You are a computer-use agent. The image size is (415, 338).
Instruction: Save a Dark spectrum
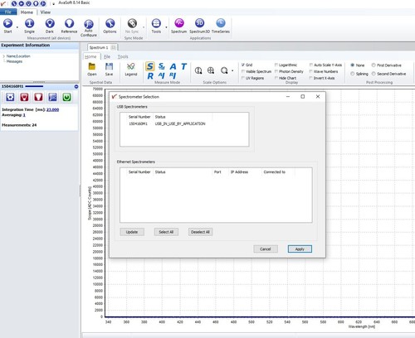tap(50, 26)
